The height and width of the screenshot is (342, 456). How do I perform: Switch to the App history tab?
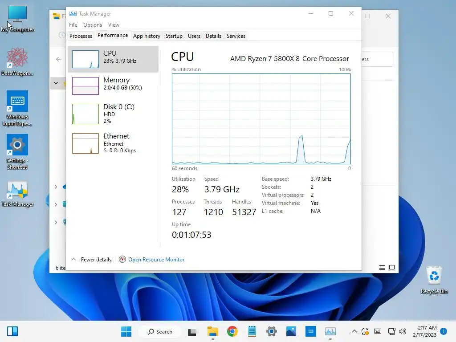(147, 36)
